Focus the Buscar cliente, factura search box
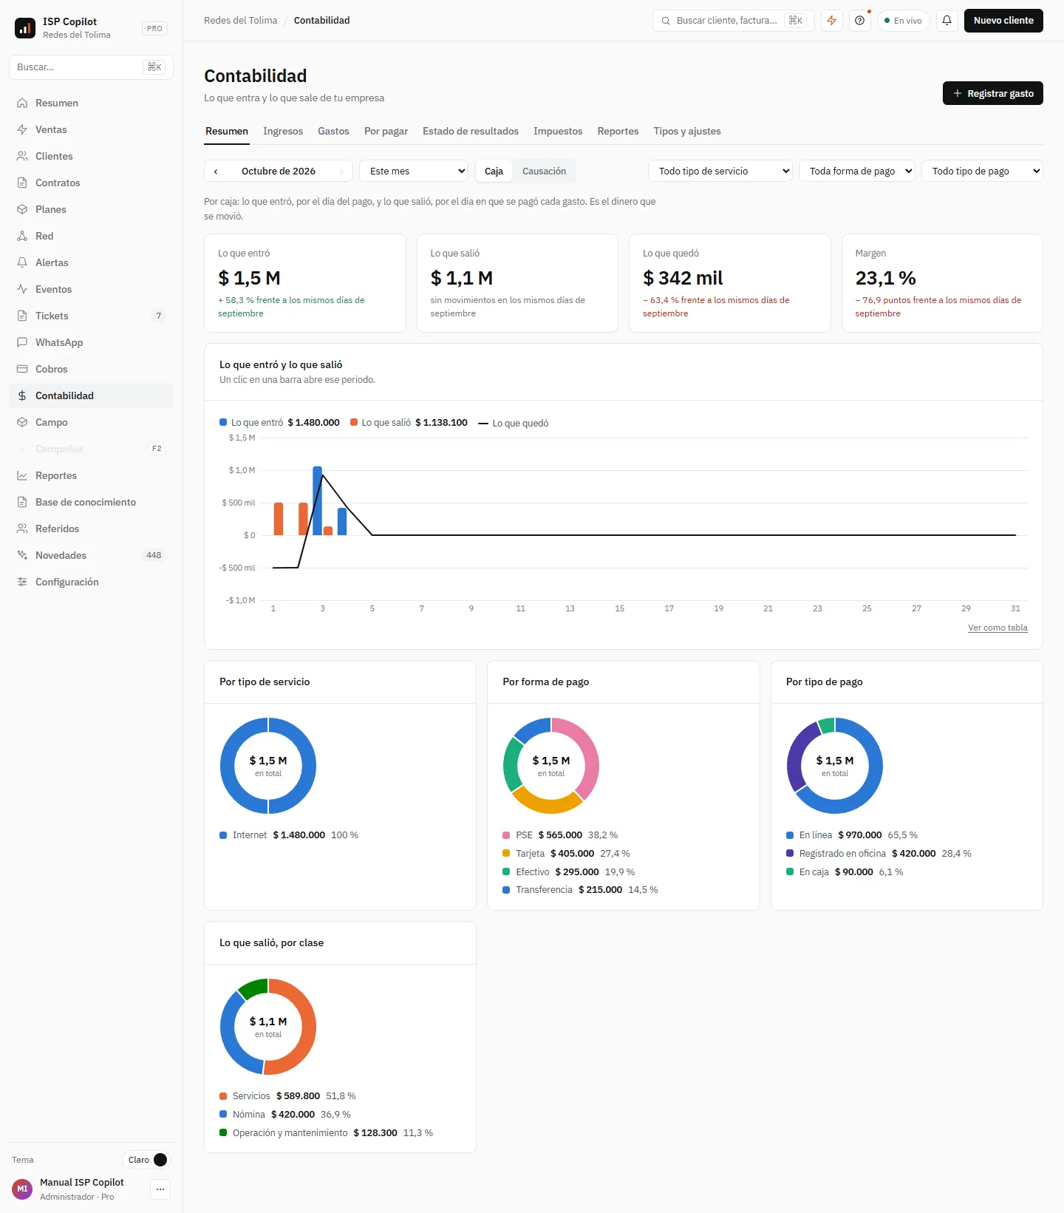The height and width of the screenshot is (1213, 1064). [x=733, y=21]
